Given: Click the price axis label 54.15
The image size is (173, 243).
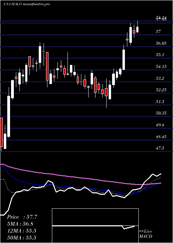Looking at the screenshot, I should [161, 67].
